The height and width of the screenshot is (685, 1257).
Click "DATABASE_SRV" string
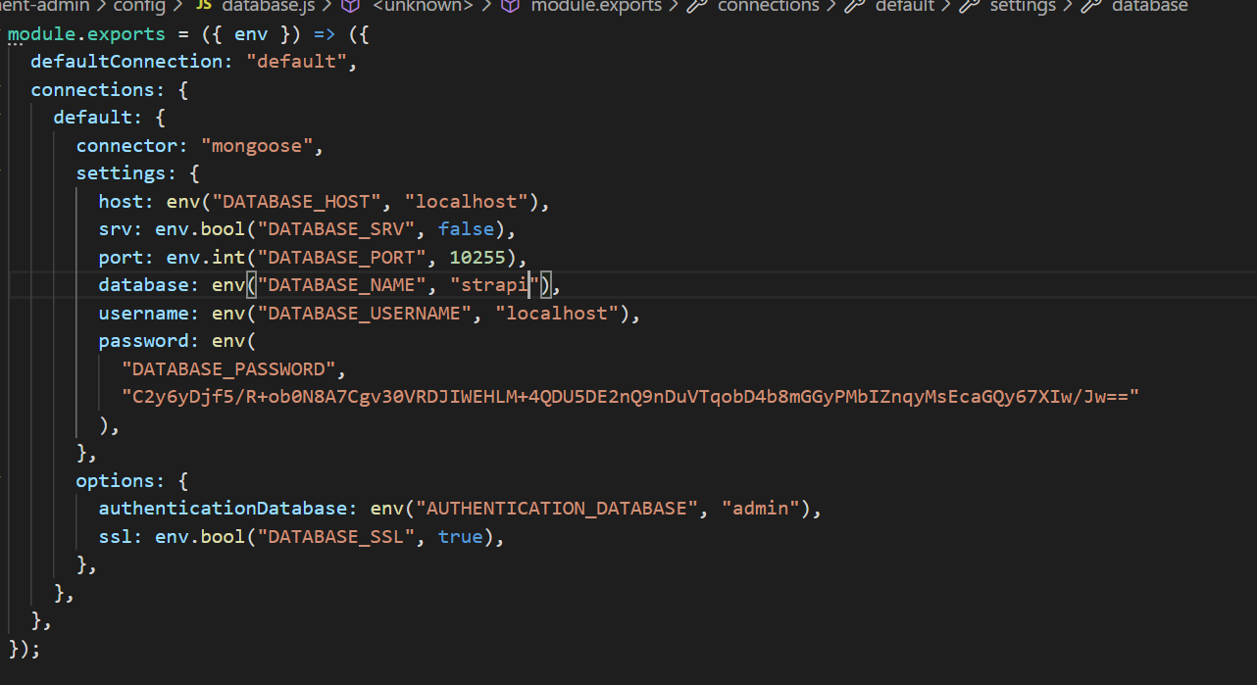click(336, 229)
